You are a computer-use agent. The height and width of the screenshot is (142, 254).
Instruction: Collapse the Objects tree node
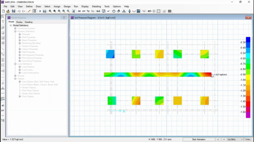click(x=15, y=79)
